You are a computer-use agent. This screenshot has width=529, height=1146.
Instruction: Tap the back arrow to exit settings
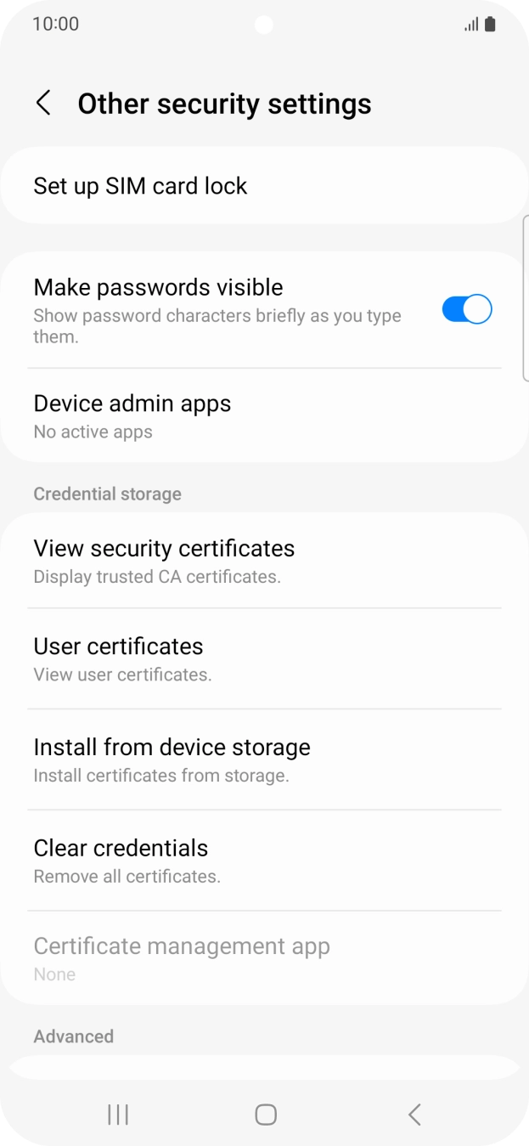(x=44, y=102)
